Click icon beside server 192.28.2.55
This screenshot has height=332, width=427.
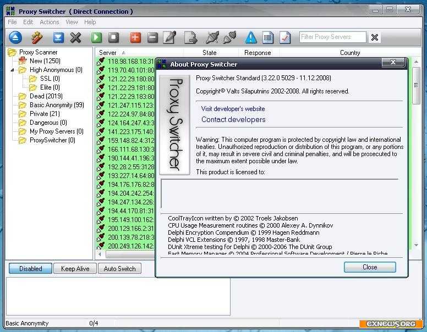click(x=101, y=167)
